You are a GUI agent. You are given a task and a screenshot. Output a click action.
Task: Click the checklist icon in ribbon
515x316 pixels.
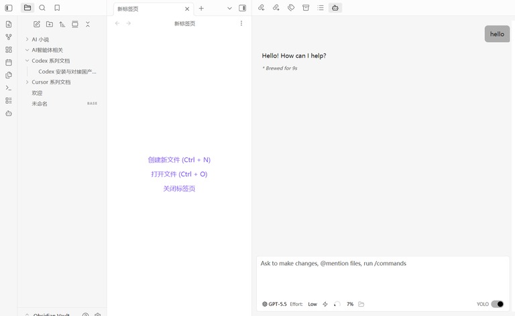tap(9, 100)
